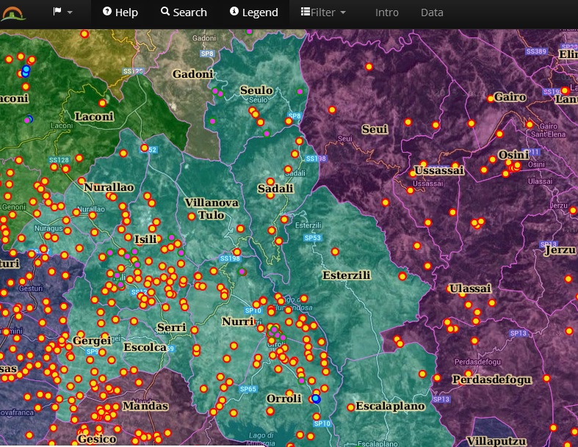Image resolution: width=578 pixels, height=447 pixels.
Task: Click the SS389 road shield
Action: (x=536, y=51)
